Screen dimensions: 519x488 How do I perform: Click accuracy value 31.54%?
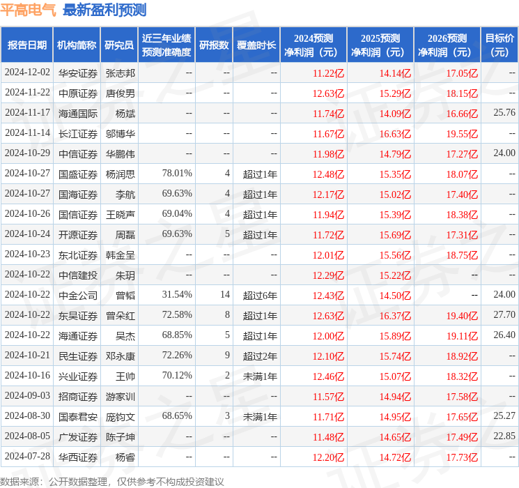click(x=177, y=294)
